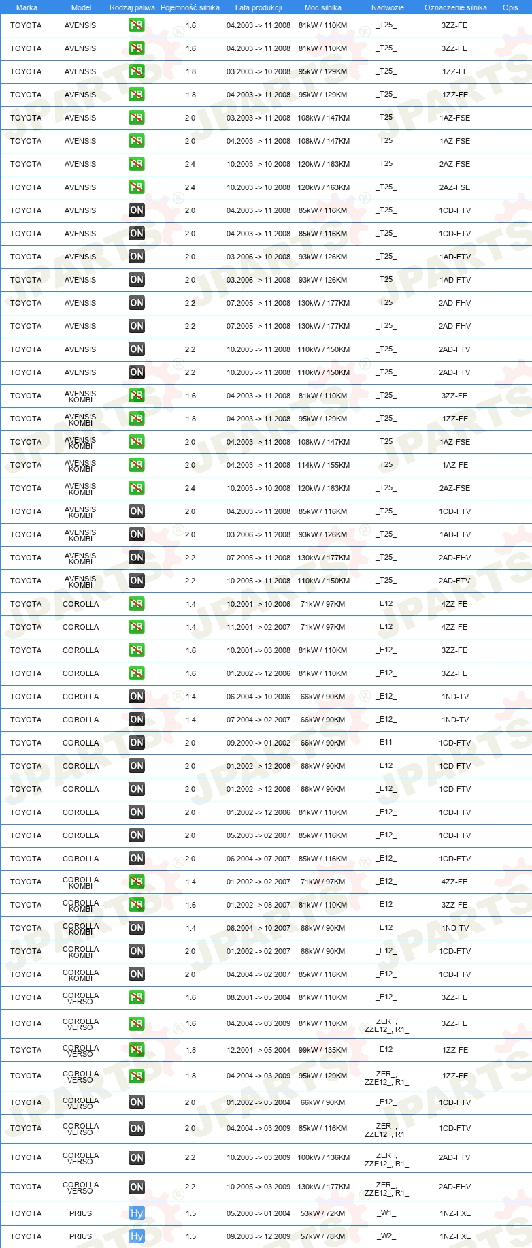Click the 09.2003 -> 12.2009 production years cell
This screenshot has height=1248, width=532.
click(259, 1236)
